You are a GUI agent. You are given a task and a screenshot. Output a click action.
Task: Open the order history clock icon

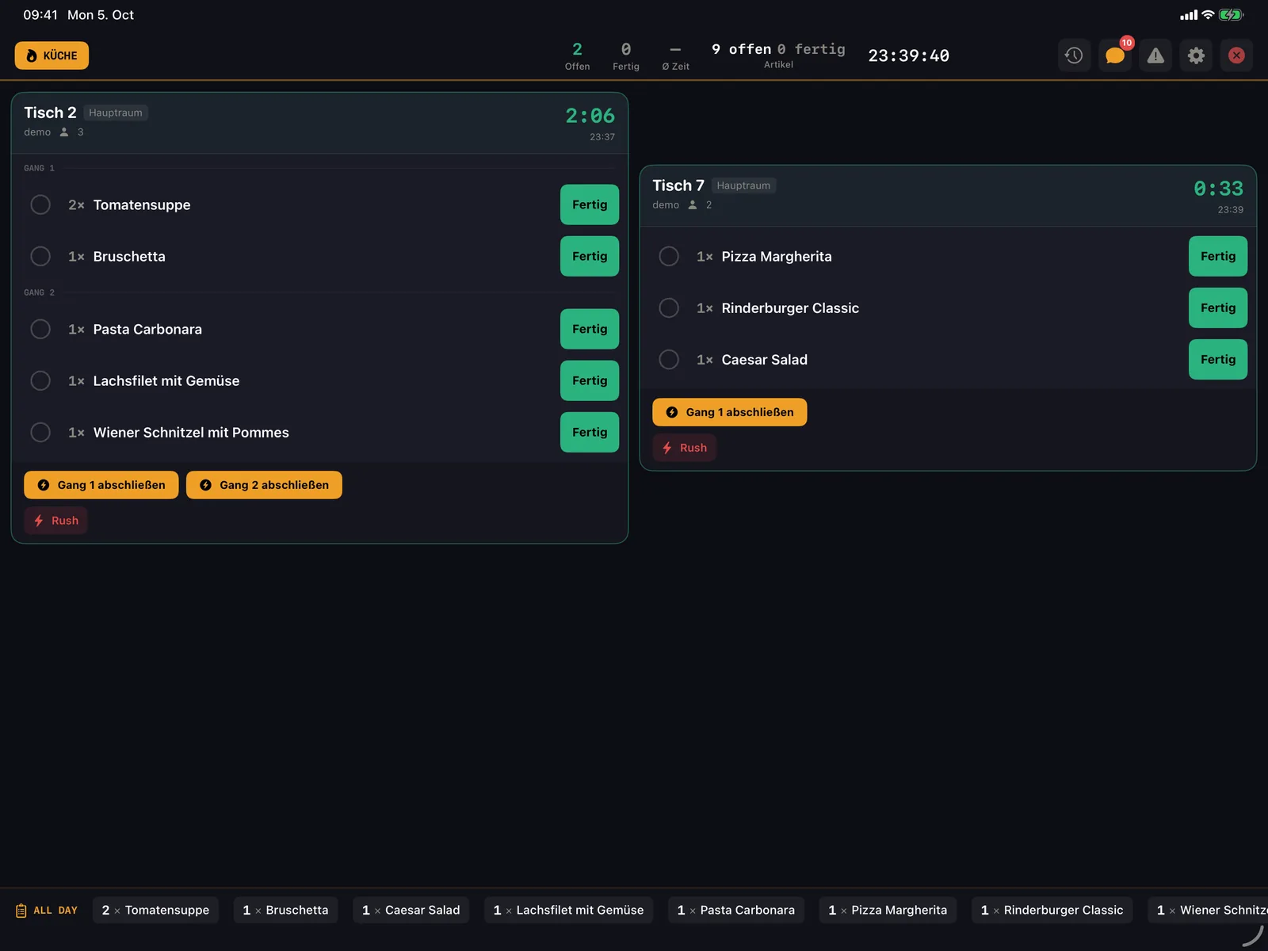[x=1074, y=55]
